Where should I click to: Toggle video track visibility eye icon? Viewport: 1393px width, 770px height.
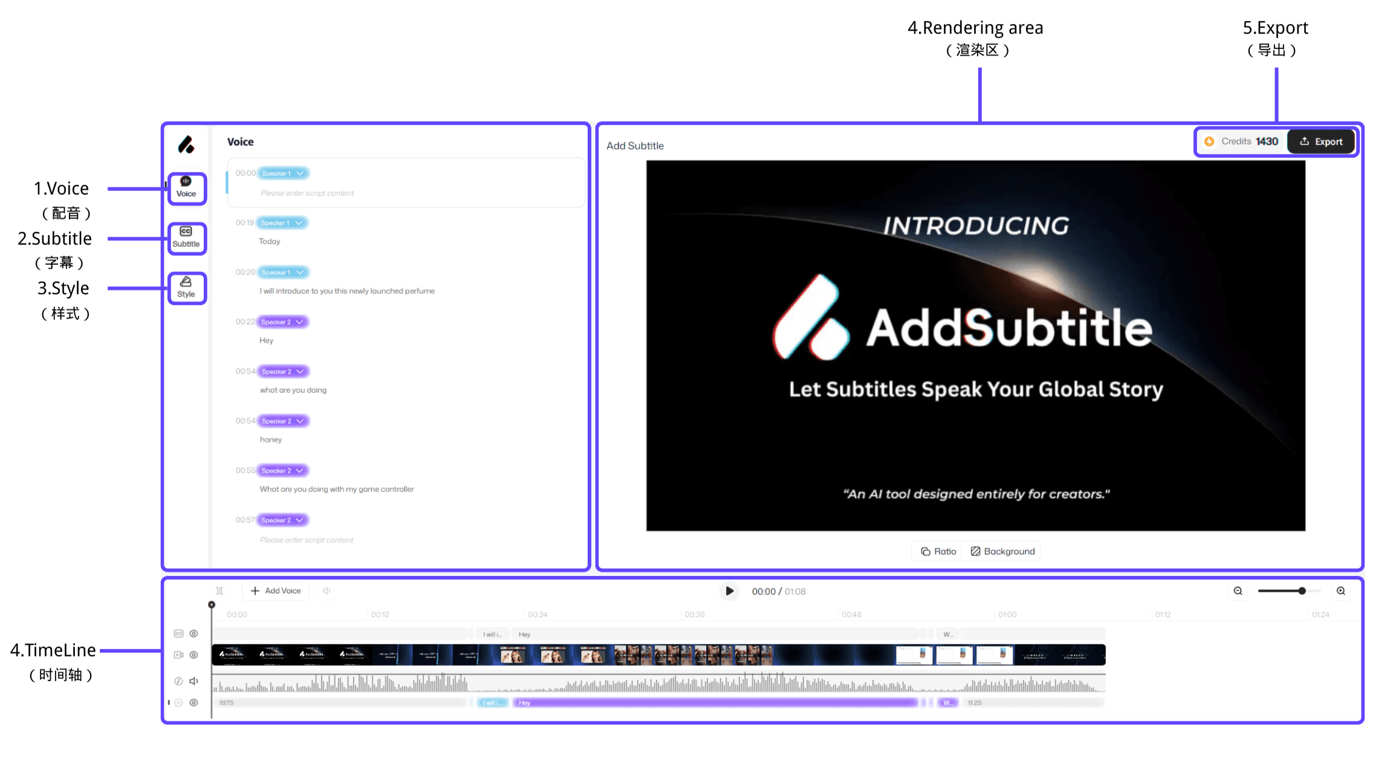point(193,655)
